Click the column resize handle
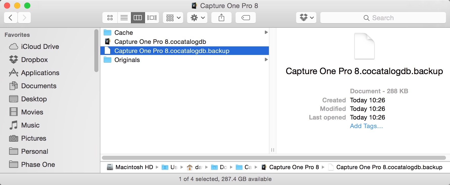This screenshot has height=185, width=450. coord(273,150)
